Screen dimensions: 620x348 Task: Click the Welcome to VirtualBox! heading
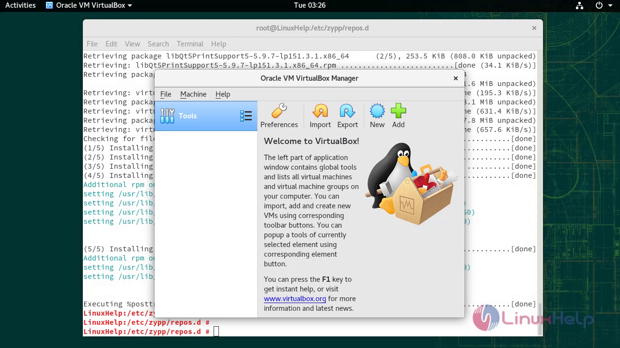point(311,141)
